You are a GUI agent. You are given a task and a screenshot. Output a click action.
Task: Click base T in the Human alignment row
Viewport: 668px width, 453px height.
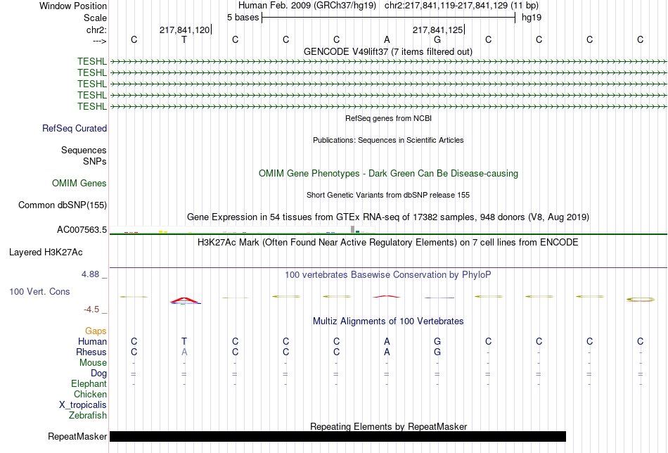click(x=184, y=341)
